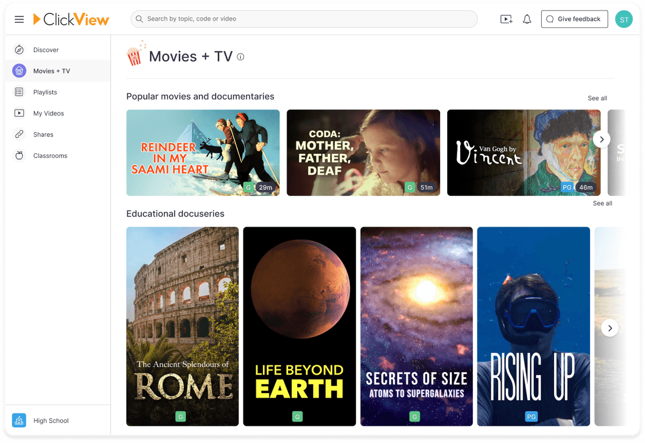
Task: Open the CODA: Mother, Father, Deaf thumbnail
Action: (363, 153)
